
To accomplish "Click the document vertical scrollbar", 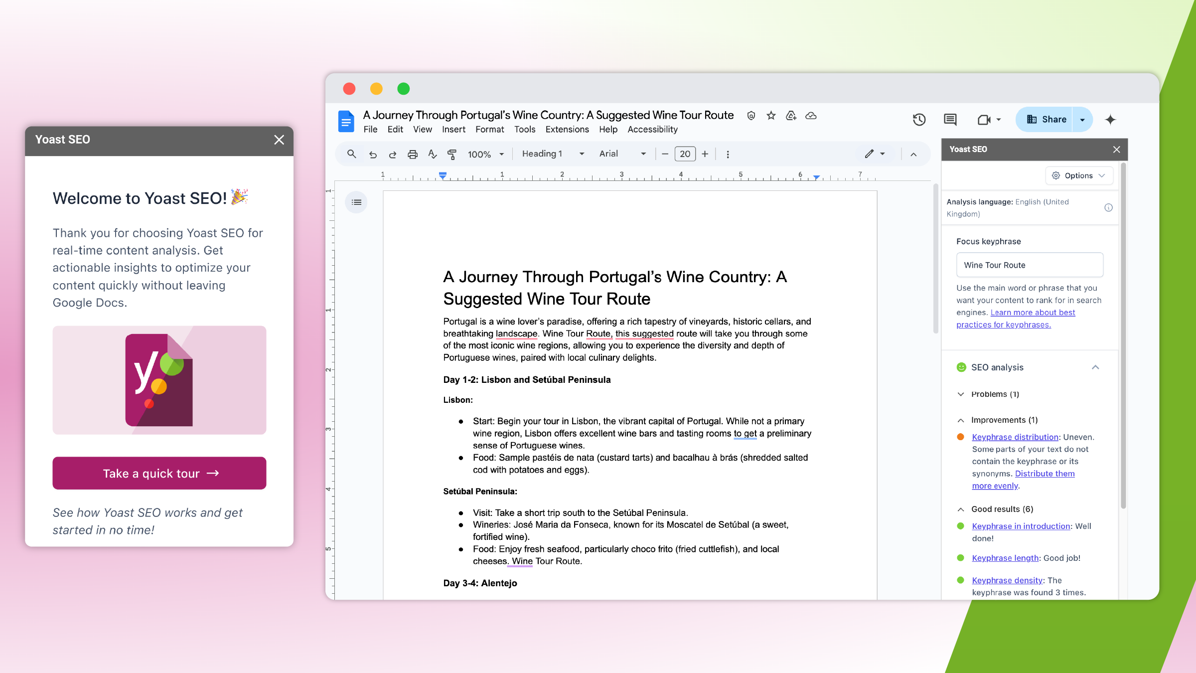I will click(935, 259).
